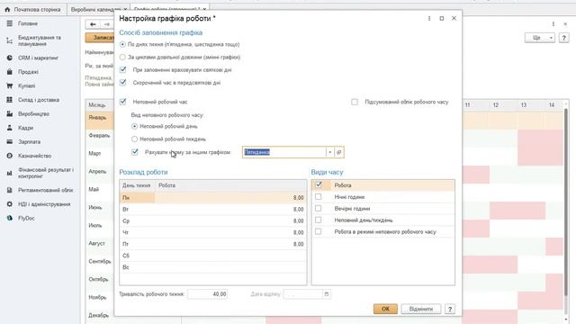Viewport: 576px width, 324px height.
Task: Open the Зарплата icon
Action: (x=10, y=142)
